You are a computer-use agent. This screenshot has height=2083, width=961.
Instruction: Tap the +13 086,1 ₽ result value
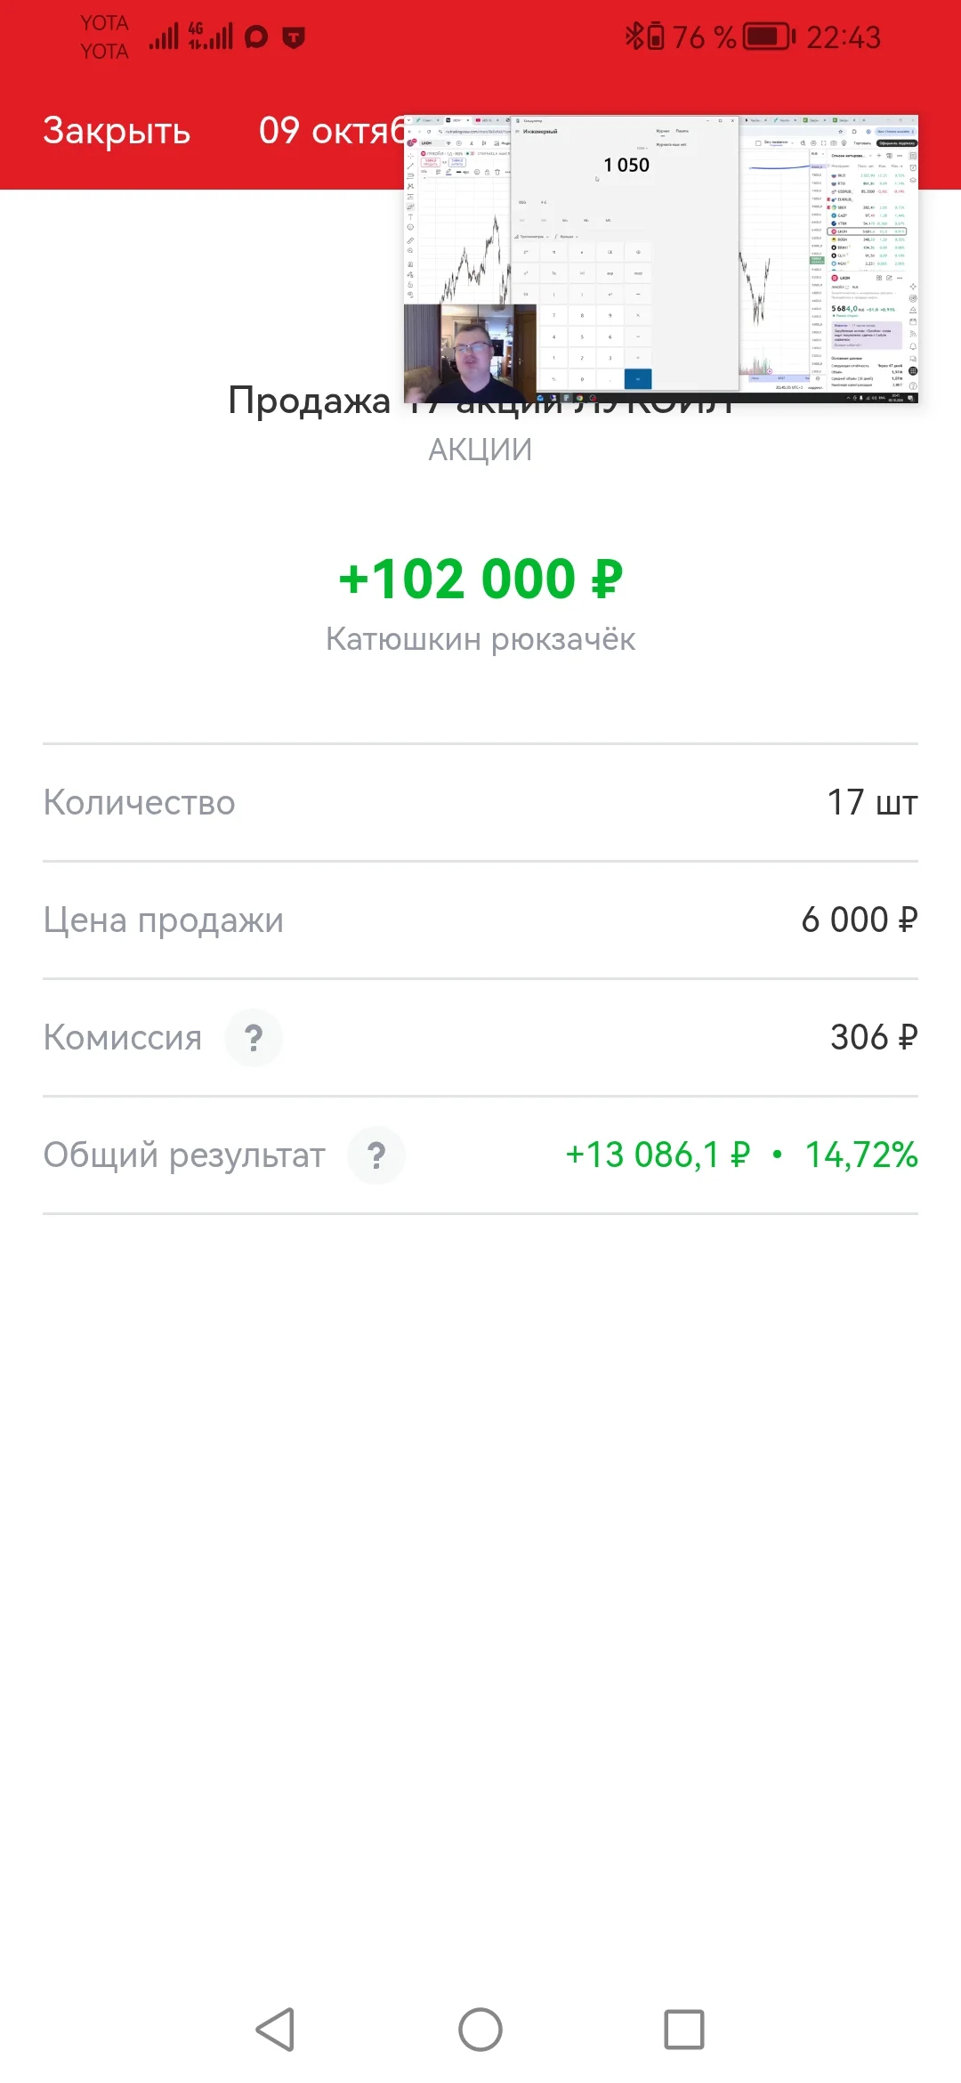pos(658,1155)
